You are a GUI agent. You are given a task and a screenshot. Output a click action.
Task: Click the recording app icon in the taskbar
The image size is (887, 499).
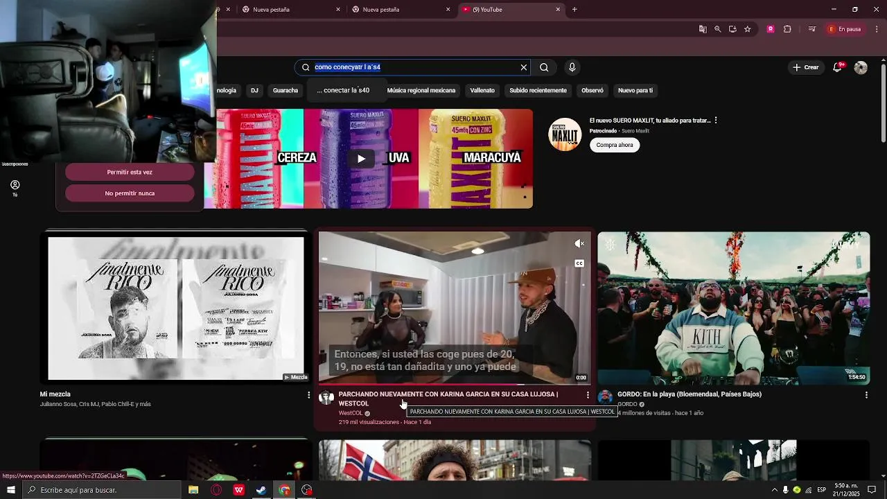pos(307,490)
